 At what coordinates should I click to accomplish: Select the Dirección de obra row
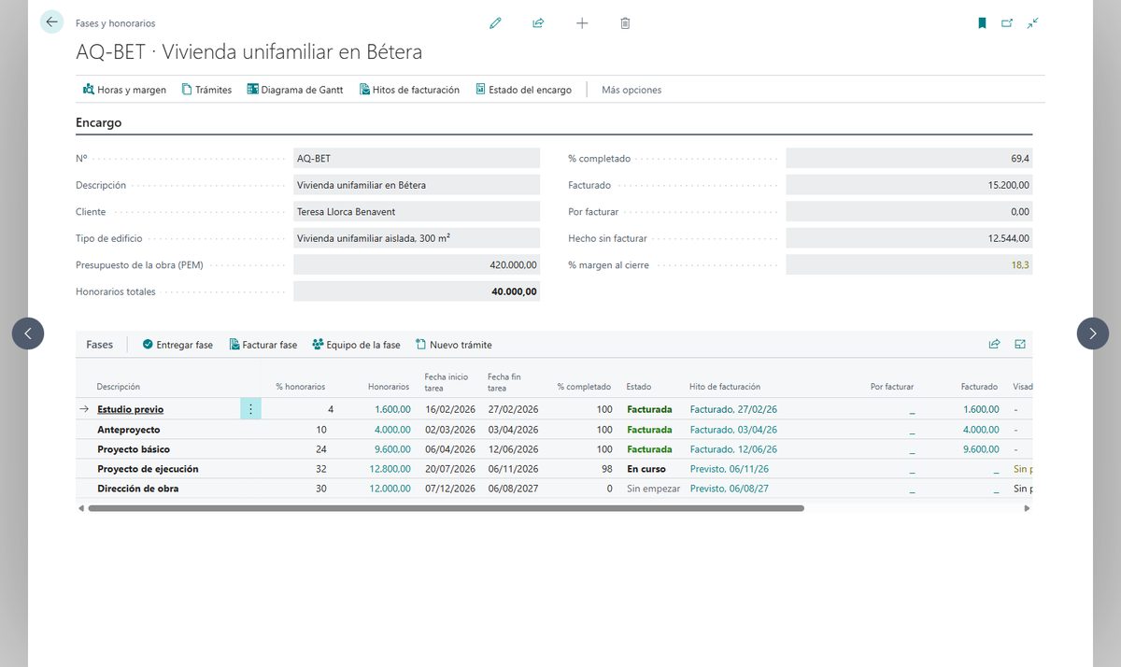(x=553, y=489)
